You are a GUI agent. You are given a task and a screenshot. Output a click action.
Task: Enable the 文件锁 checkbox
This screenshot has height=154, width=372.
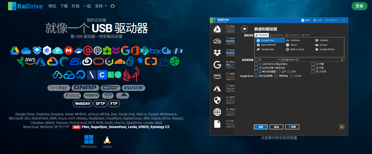313,71
